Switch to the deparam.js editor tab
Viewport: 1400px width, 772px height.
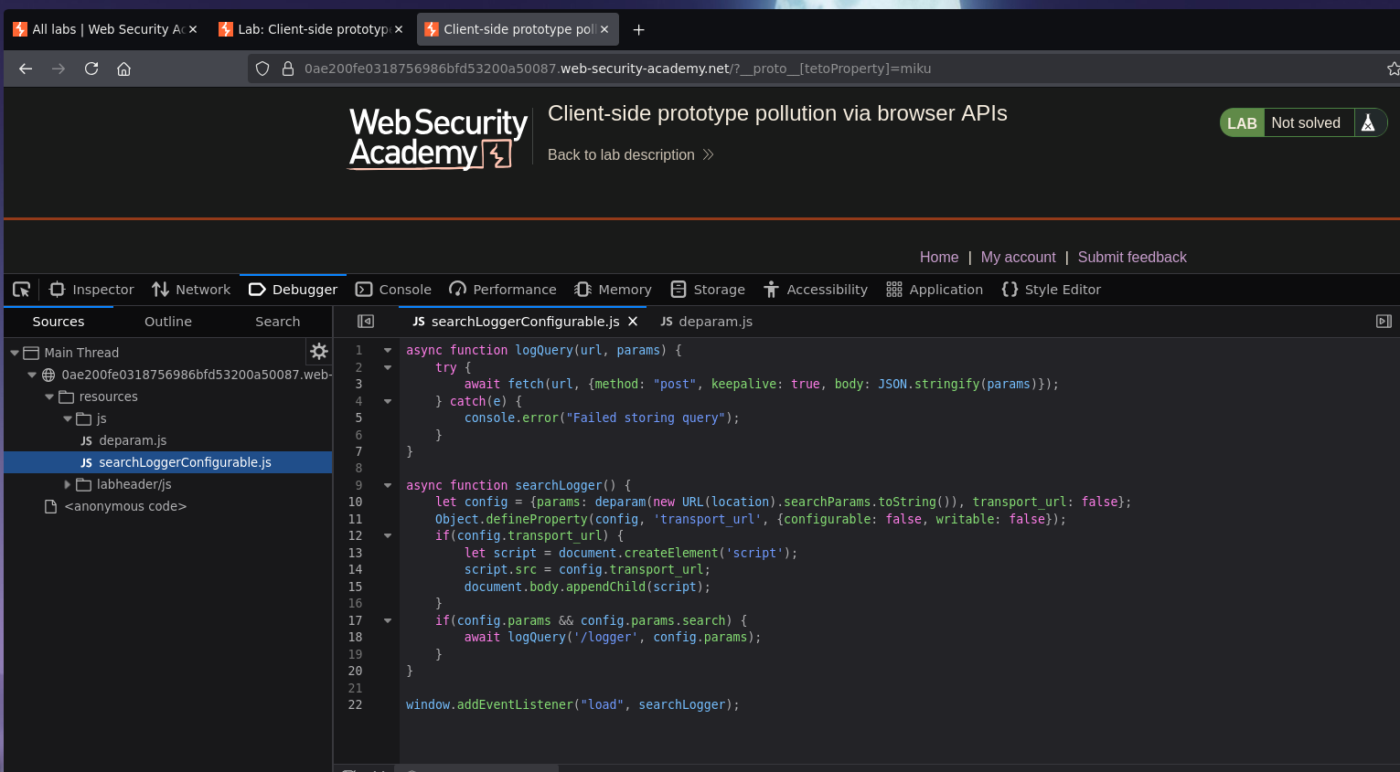click(707, 322)
